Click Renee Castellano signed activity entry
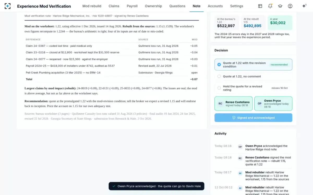This screenshot has width=313, height=195. 253,161
